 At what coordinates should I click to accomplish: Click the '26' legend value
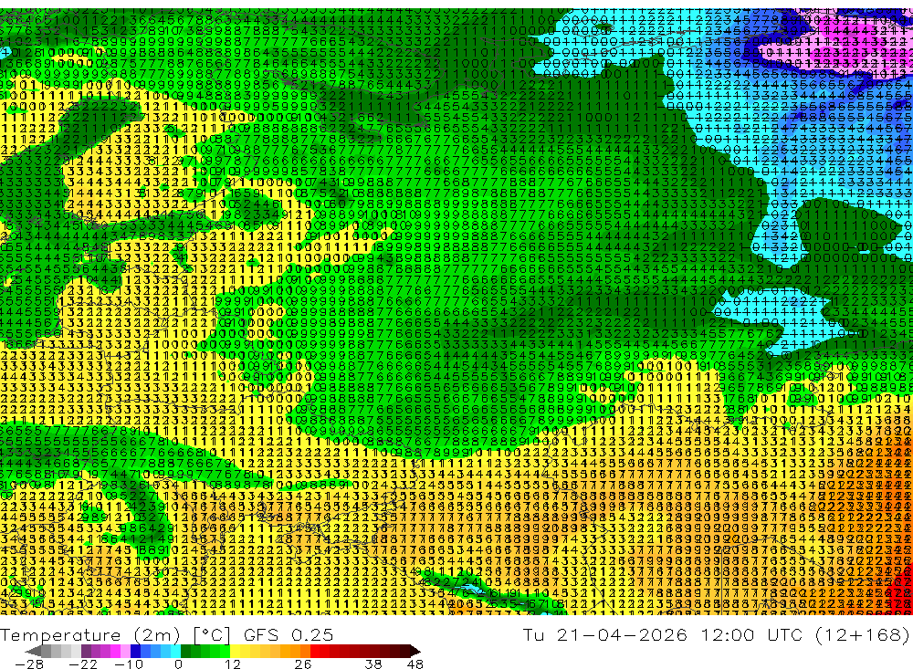302,664
